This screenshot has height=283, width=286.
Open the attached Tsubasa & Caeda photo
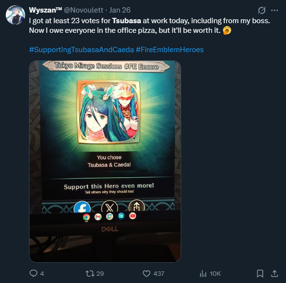pos(105,161)
